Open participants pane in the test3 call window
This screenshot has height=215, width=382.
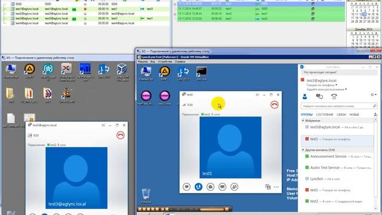pyautogui.click(x=235, y=187)
